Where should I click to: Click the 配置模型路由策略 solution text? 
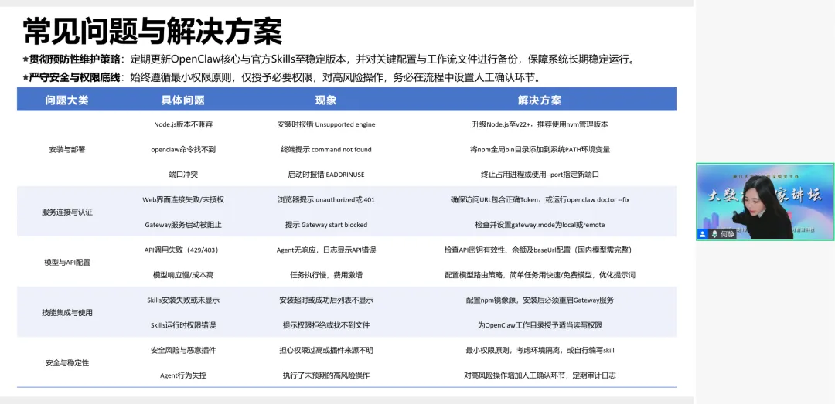pos(540,275)
